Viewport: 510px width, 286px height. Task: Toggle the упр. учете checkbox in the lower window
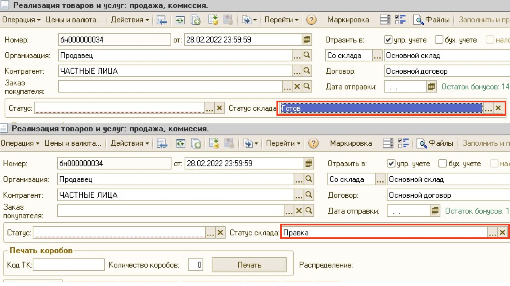391,163
